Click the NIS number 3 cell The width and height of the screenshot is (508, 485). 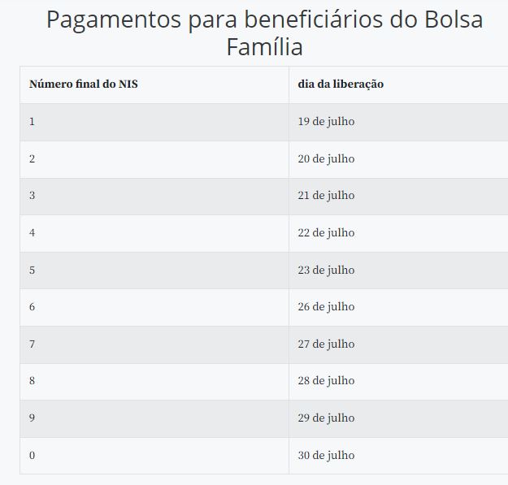click(154, 197)
